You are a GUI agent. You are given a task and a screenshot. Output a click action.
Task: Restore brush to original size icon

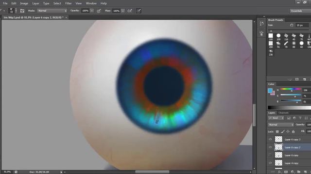click(x=292, y=25)
